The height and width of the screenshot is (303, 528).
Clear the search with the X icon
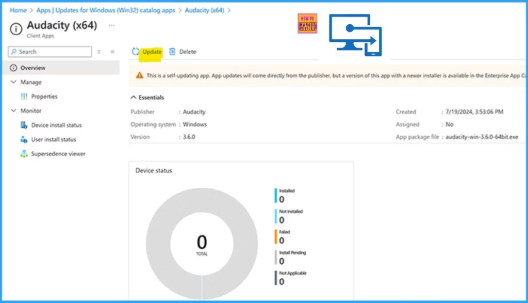(x=99, y=52)
